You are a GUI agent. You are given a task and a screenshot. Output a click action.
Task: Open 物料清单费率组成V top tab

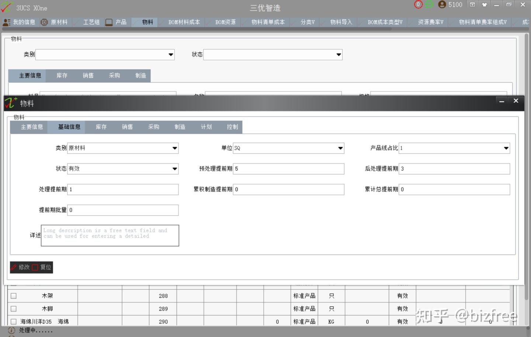[x=480, y=22]
